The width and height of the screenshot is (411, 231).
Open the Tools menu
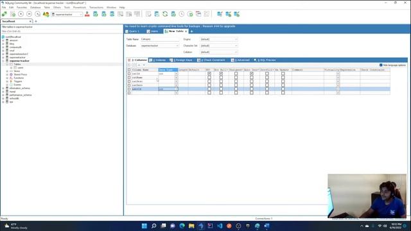(67, 7)
